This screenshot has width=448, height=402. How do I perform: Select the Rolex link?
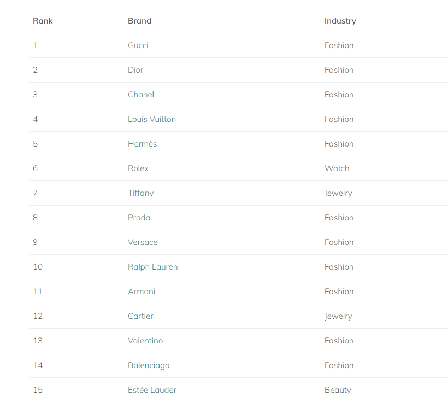[138, 168]
